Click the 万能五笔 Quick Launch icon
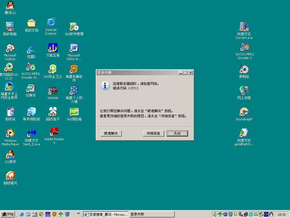 pyautogui.click(x=48, y=214)
